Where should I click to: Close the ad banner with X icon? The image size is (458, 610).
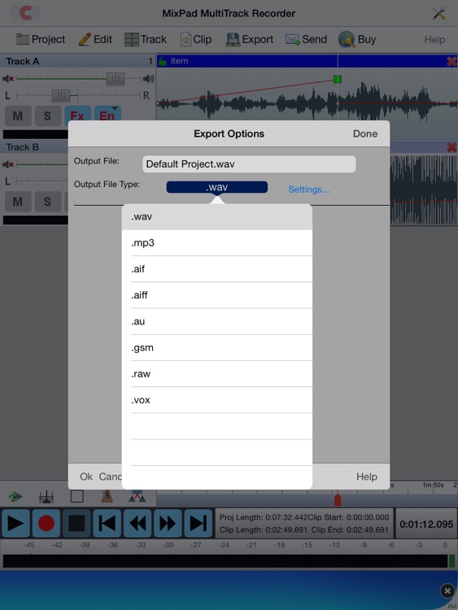(447, 591)
